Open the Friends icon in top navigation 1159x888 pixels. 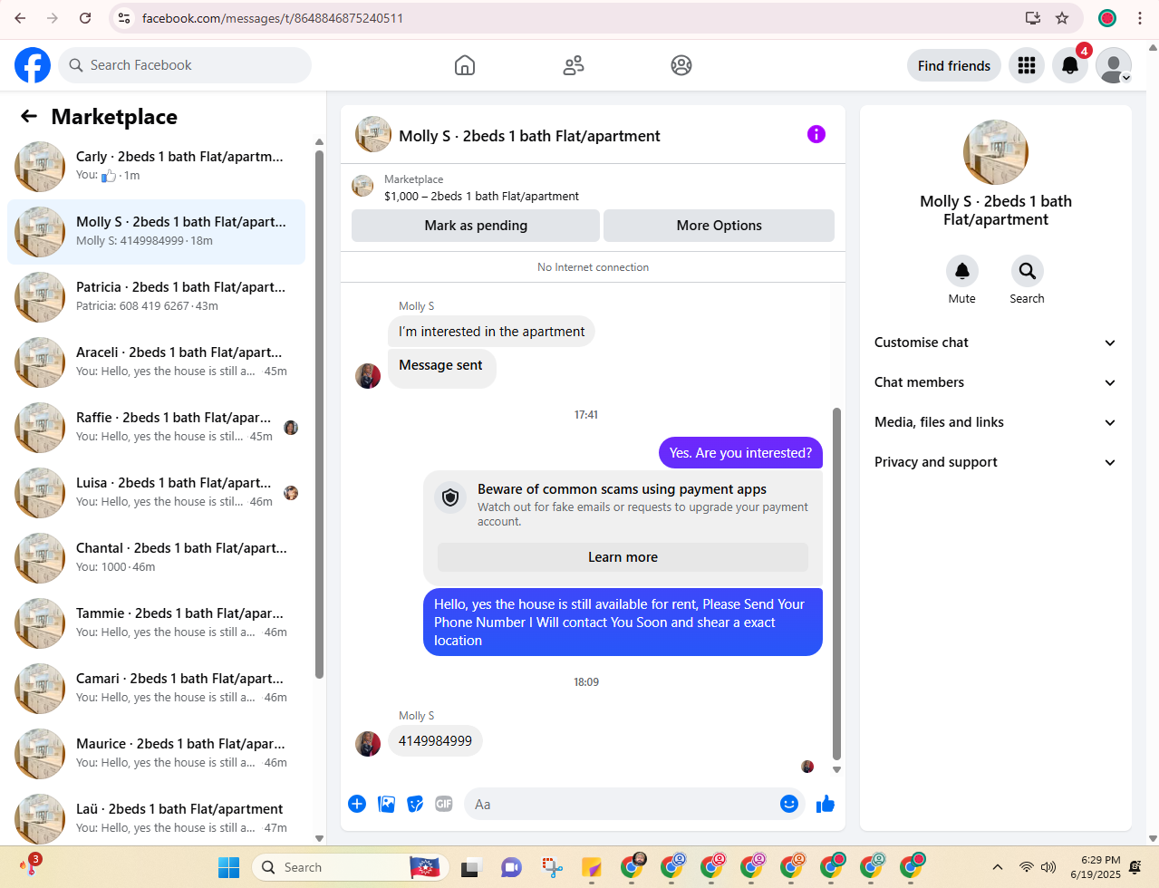tap(574, 65)
